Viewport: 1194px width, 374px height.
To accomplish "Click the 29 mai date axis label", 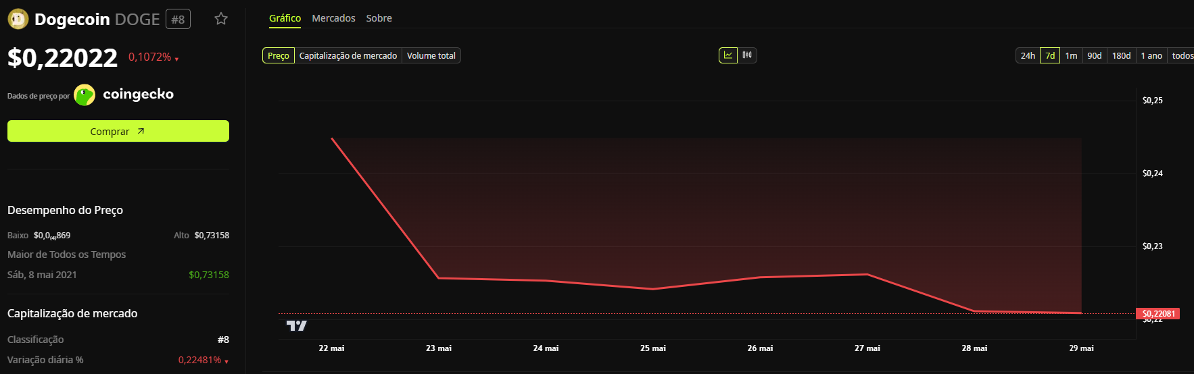I will point(1081,348).
